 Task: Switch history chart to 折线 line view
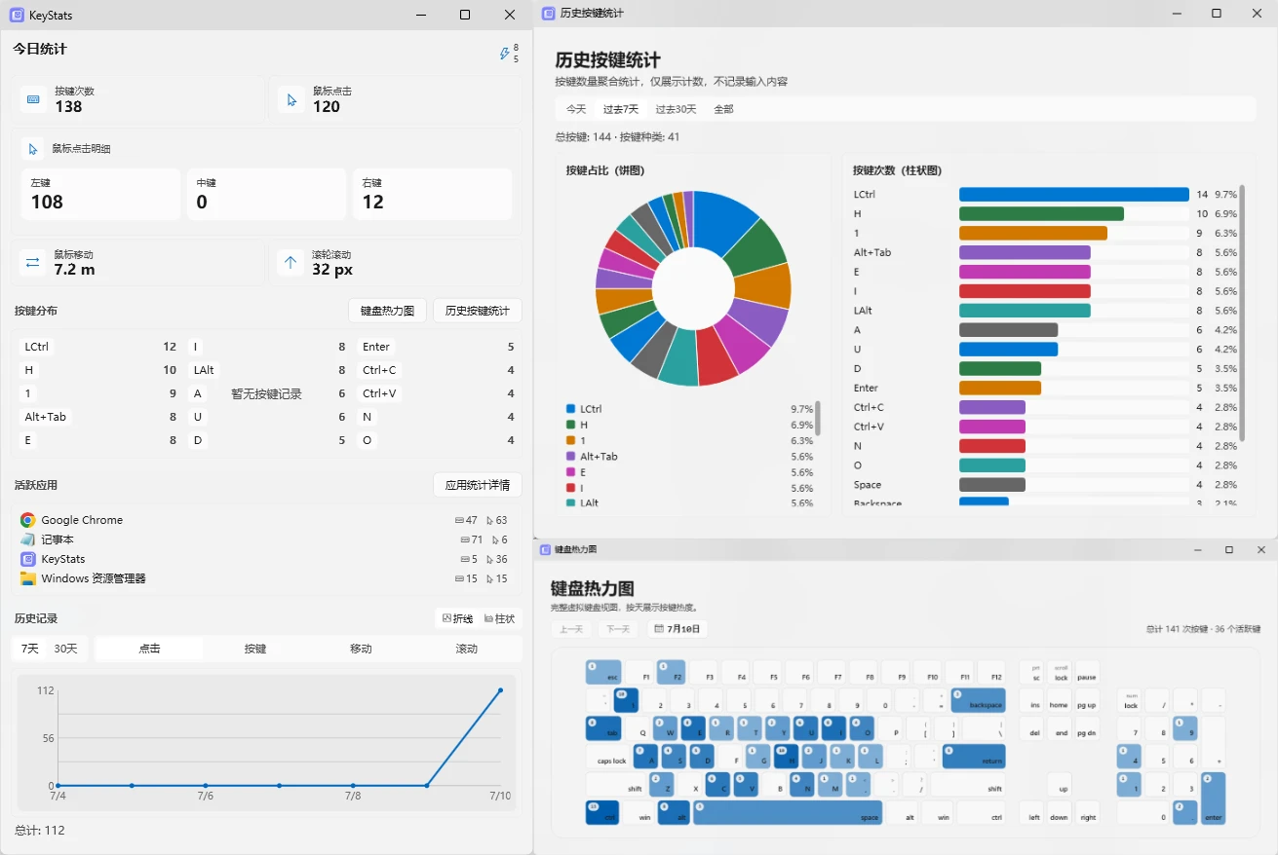coord(457,618)
